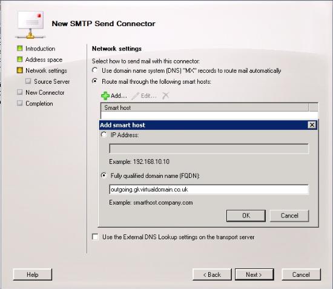Click the X remove smart host icon

[x=165, y=96]
